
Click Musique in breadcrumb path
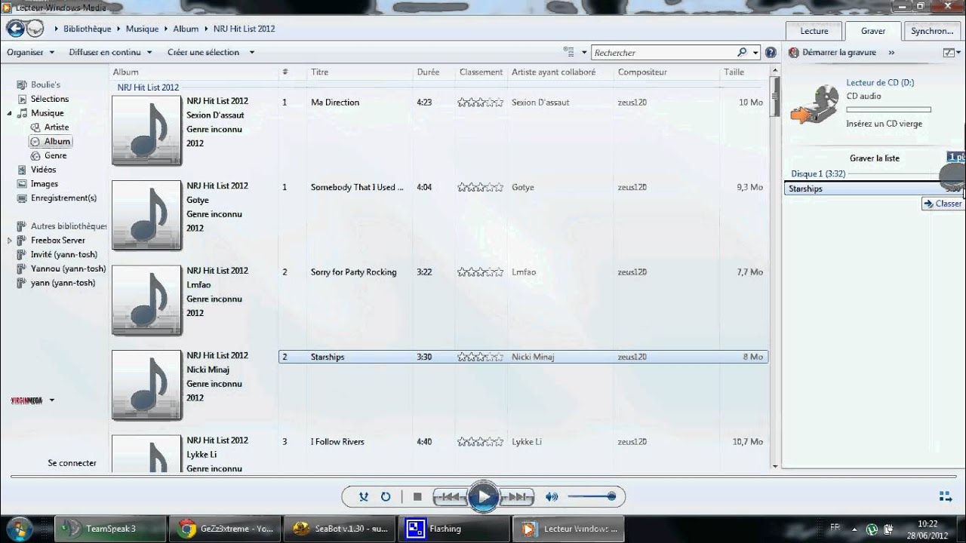pos(142,29)
